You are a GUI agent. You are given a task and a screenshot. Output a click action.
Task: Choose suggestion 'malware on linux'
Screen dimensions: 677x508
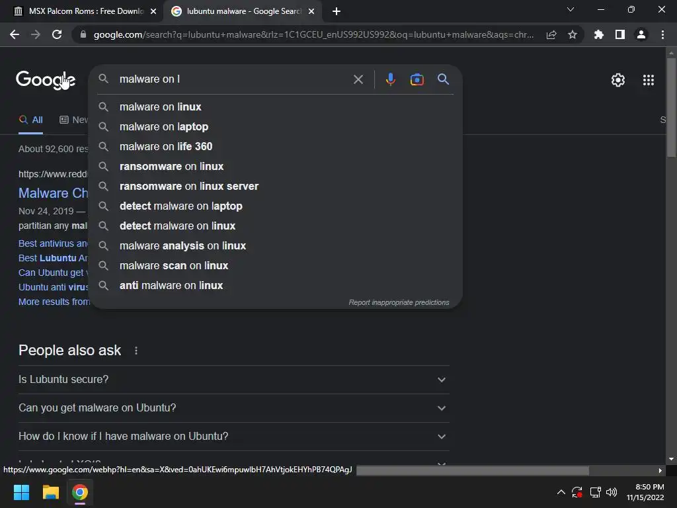click(x=276, y=106)
